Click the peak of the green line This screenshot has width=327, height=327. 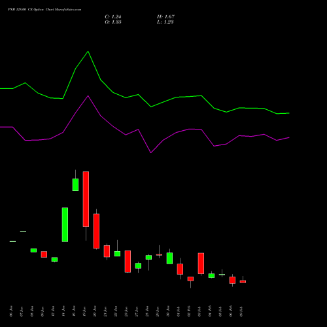click(88, 52)
